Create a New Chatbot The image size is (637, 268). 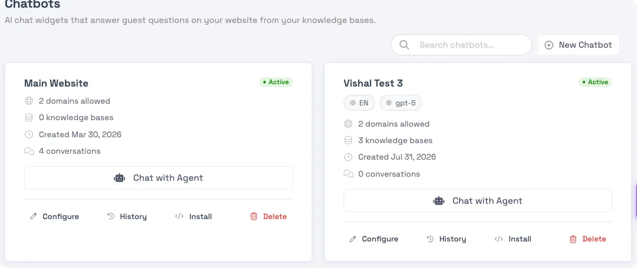579,45
